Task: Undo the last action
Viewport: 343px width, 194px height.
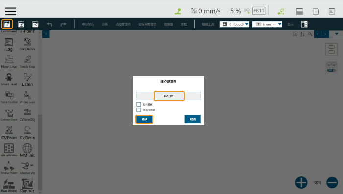Action: [x=49, y=24]
